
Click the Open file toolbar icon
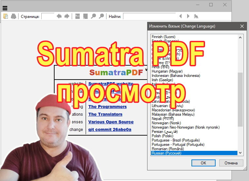pyautogui.click(x=6, y=16)
